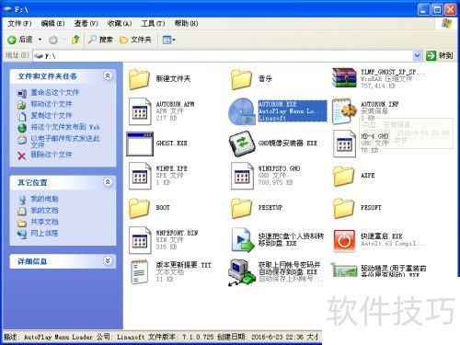The width and height of the screenshot is (460, 345).
Task: Click 将这个文件发布到 Web link
Action: (65, 127)
